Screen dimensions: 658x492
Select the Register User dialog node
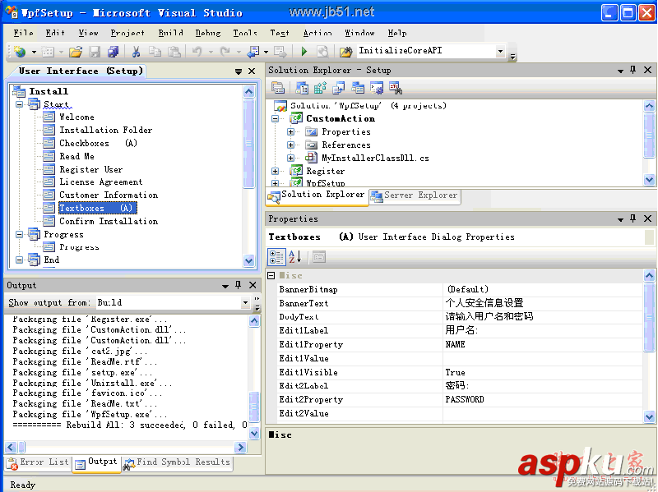pyautogui.click(x=91, y=169)
